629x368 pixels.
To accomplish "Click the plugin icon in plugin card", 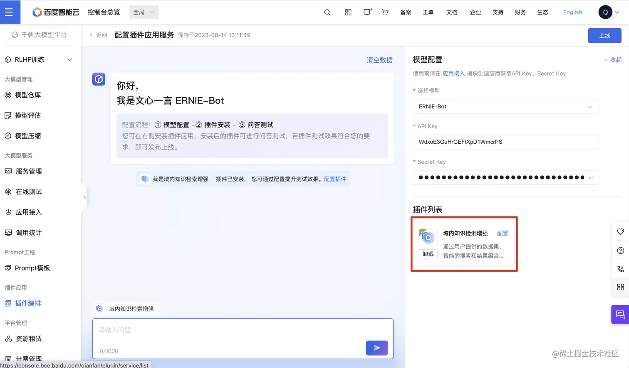I will coord(428,237).
